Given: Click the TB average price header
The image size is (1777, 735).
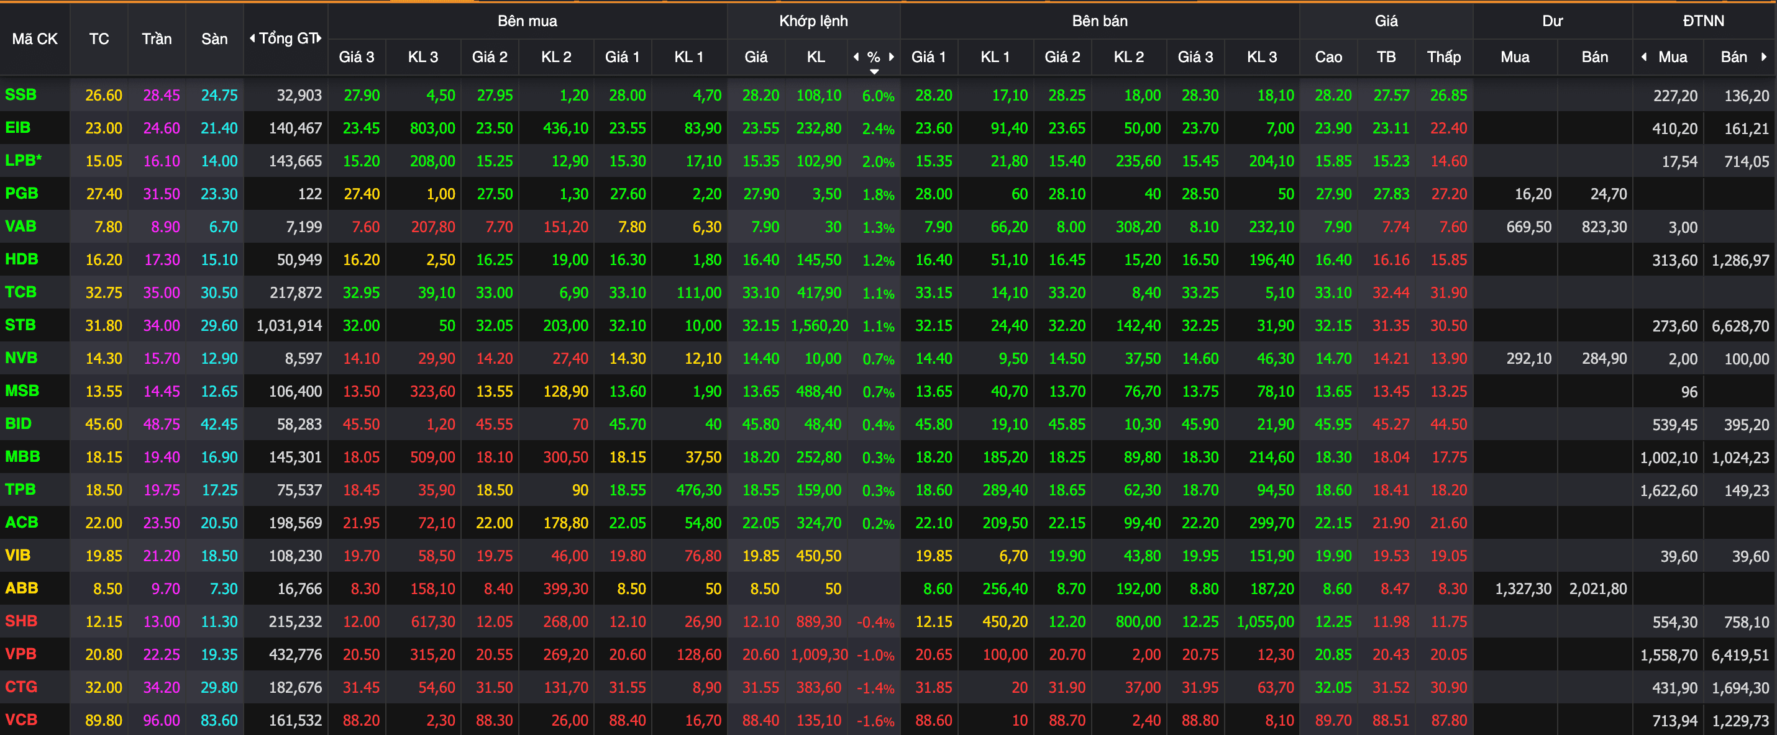Looking at the screenshot, I should 1387,57.
